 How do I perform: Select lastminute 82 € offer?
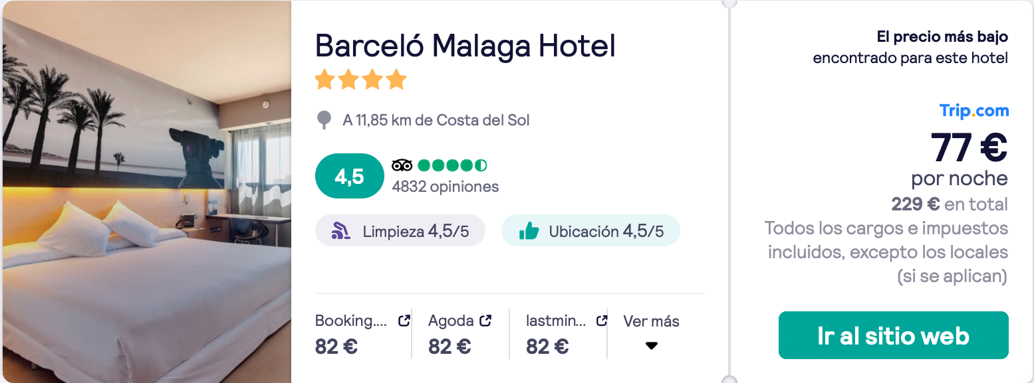pyautogui.click(x=567, y=334)
